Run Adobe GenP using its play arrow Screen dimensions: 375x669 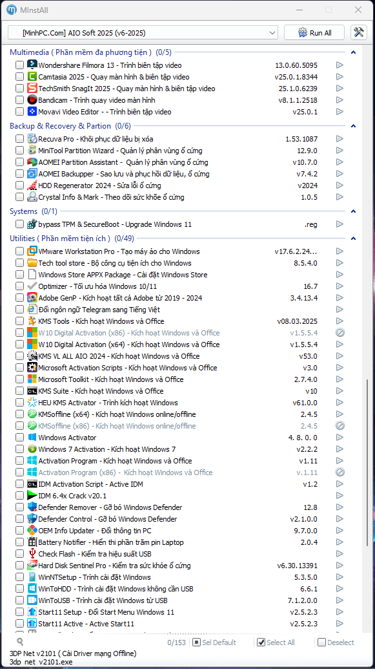(340, 298)
